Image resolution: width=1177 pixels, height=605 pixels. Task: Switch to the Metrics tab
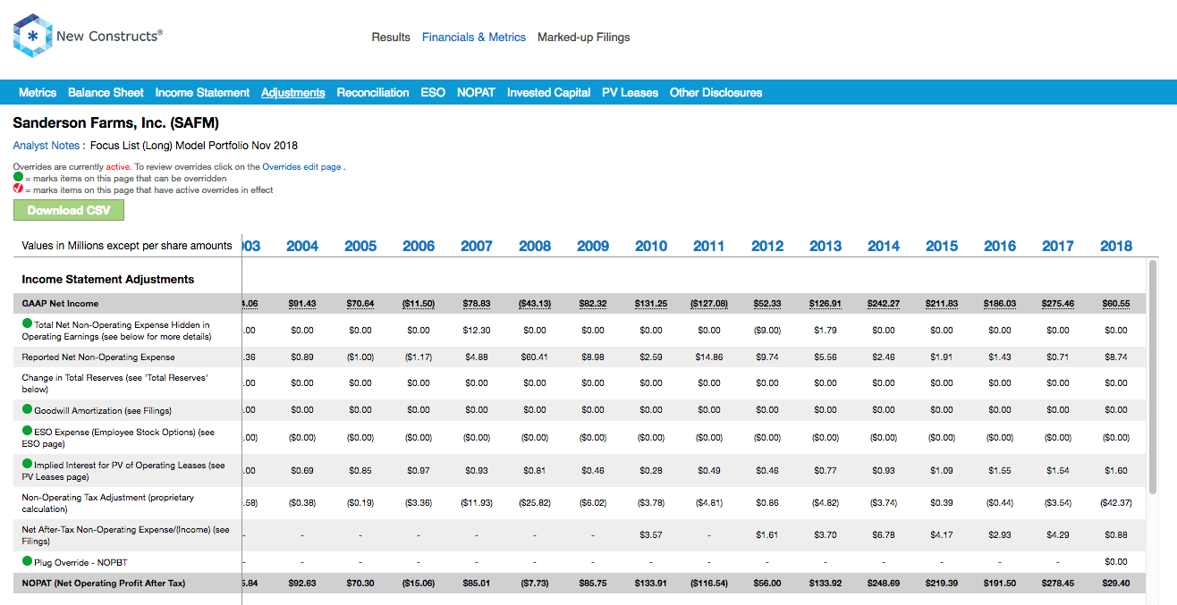click(38, 93)
